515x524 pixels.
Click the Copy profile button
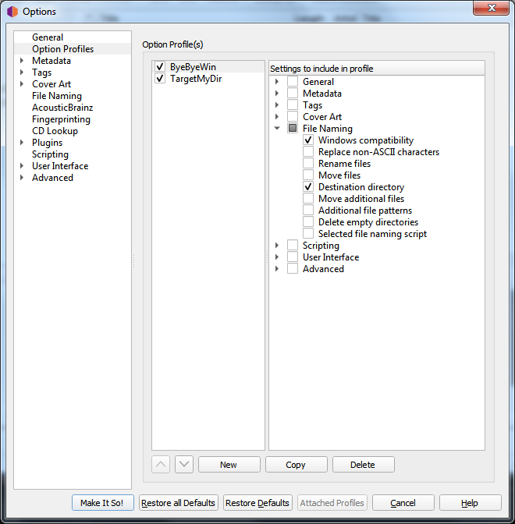(296, 465)
